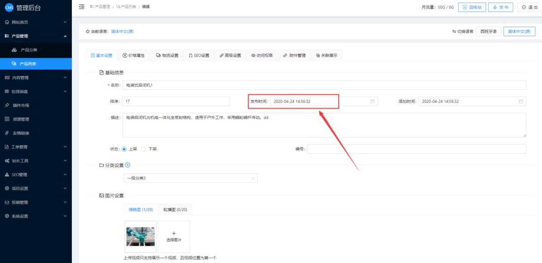This screenshot has width=542, height=263.
Task: Open calendar icon in 添加时间 field
Action: 521,102
